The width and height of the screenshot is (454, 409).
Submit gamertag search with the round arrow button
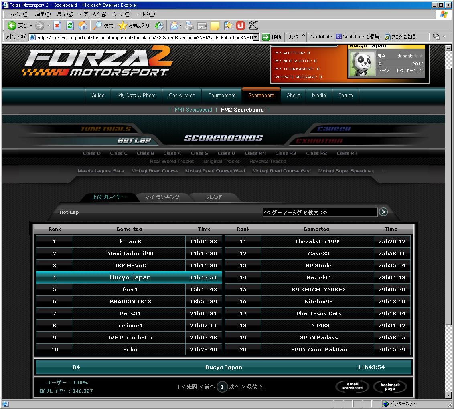[x=383, y=212]
